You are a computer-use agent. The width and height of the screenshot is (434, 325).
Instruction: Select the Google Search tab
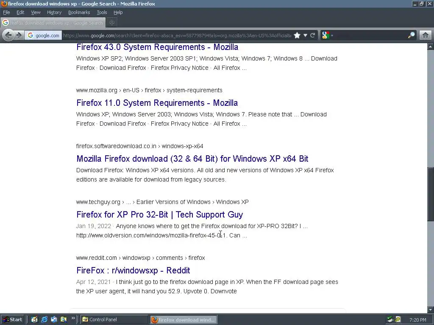pos(53,23)
